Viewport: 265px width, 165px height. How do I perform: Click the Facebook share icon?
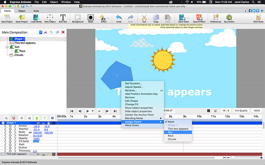250,11
